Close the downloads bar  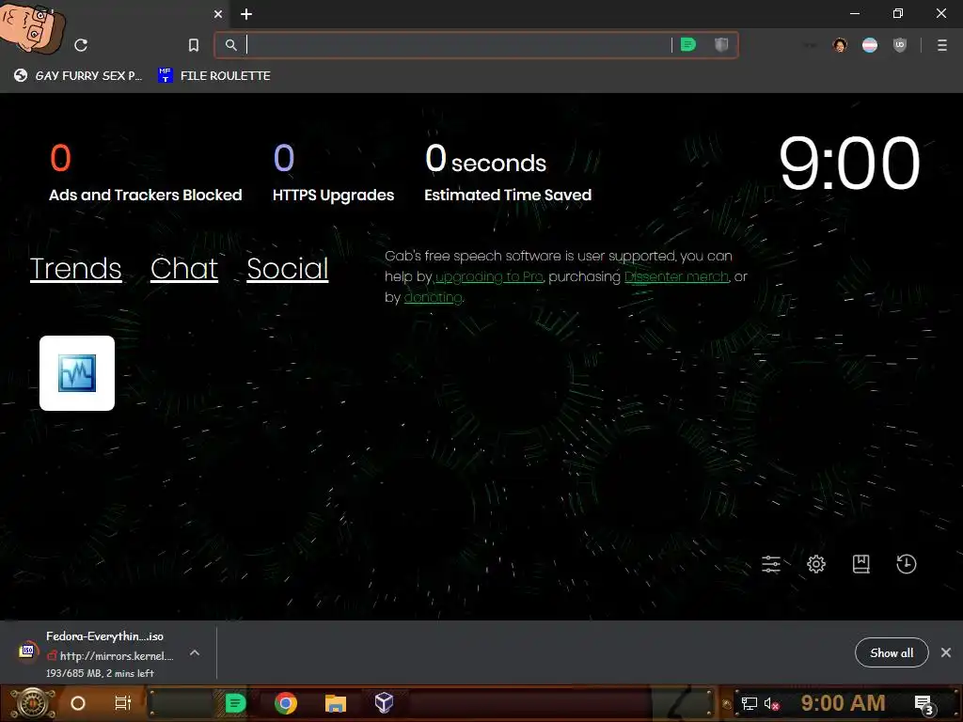tap(946, 652)
